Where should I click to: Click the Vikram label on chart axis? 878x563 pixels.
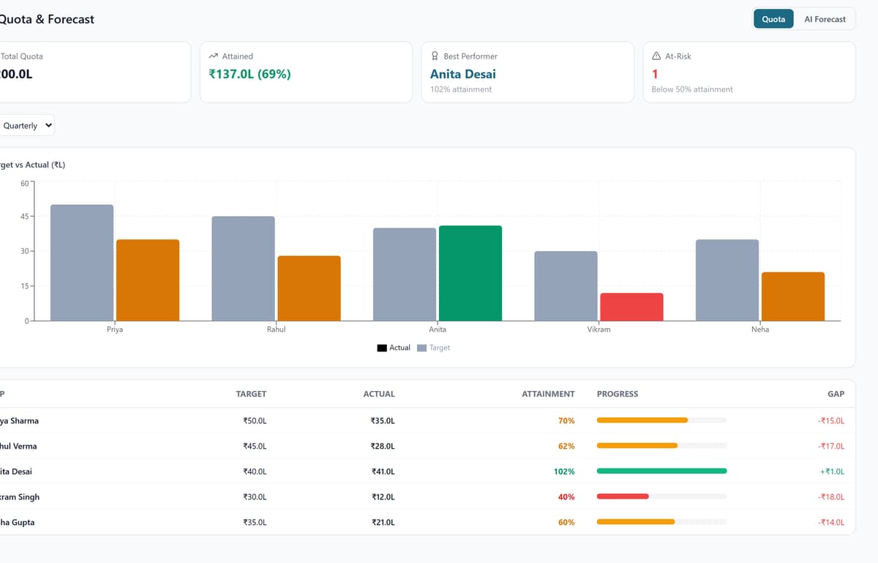click(x=599, y=329)
